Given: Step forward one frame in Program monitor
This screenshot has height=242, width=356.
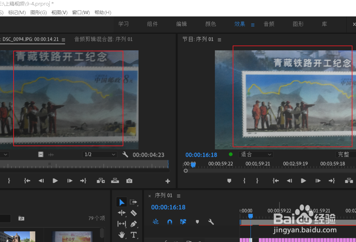Looking at the screenshot, I should 318,181.
